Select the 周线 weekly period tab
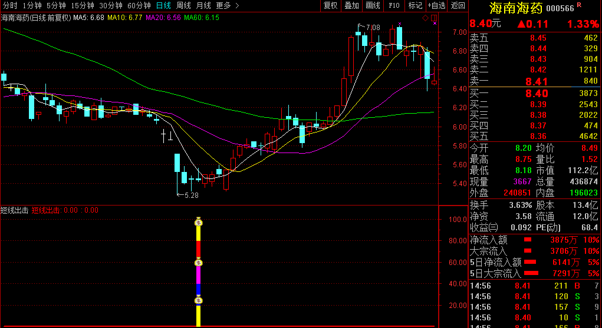Viewport: 602px width, 328px height. 184,5
